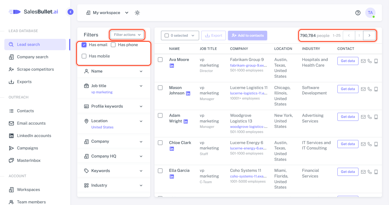Open LinkedIn accounts page
The width and height of the screenshot is (389, 205).
point(35,136)
